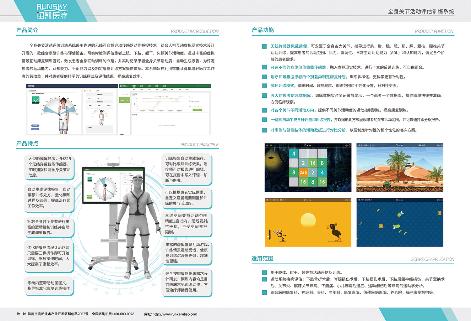Click the close icon in the snake game header
The width and height of the screenshot is (471, 321).
tap(442, 199)
